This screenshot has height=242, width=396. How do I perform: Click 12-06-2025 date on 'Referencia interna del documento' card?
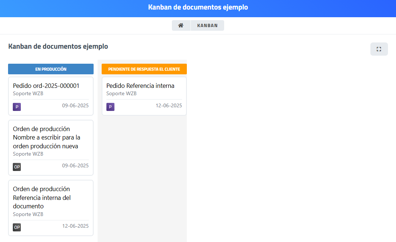tap(75, 226)
